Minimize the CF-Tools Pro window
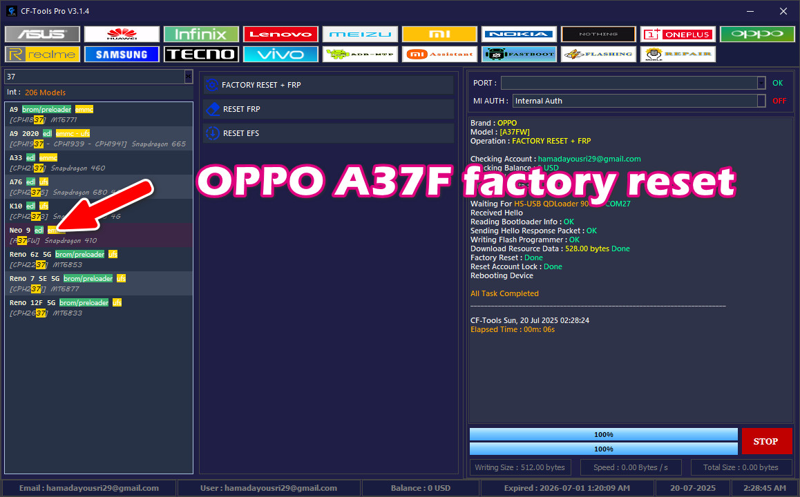800x497 pixels. tap(750, 11)
